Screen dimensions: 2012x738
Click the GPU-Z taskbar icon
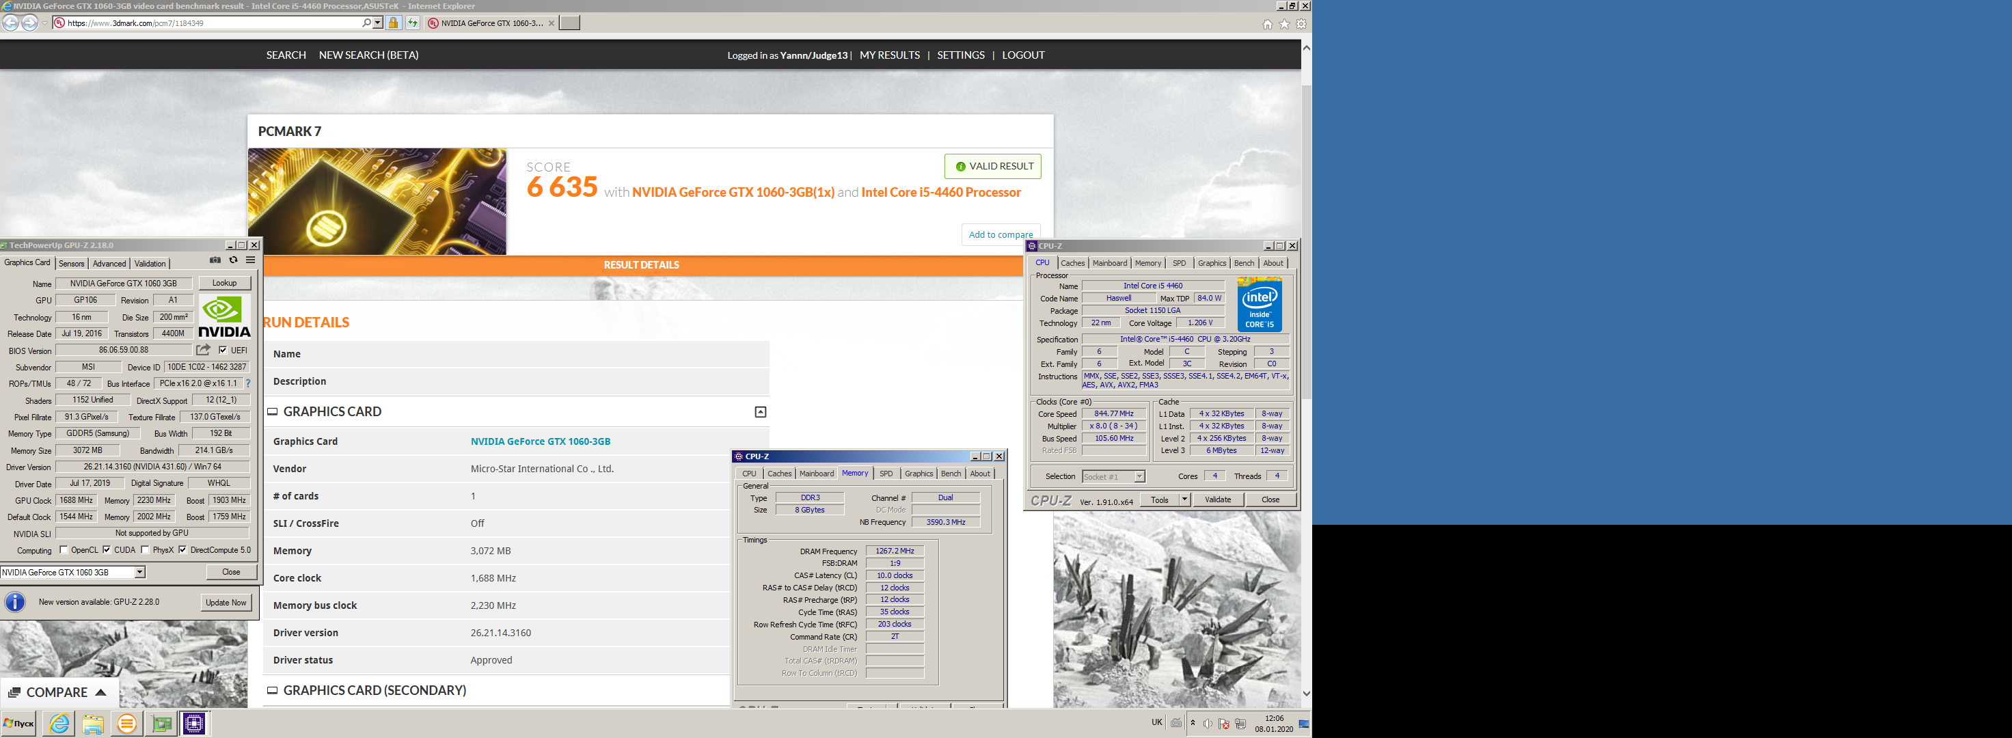click(x=162, y=724)
